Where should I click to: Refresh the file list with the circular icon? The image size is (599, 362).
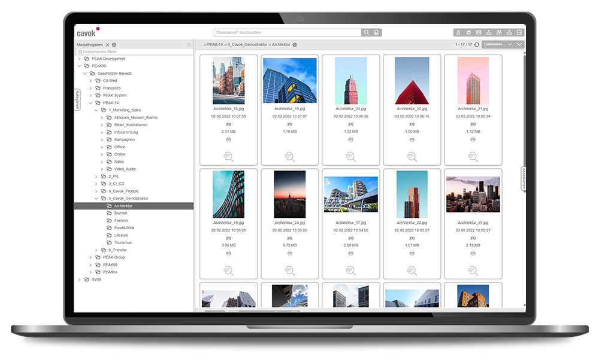(x=477, y=45)
